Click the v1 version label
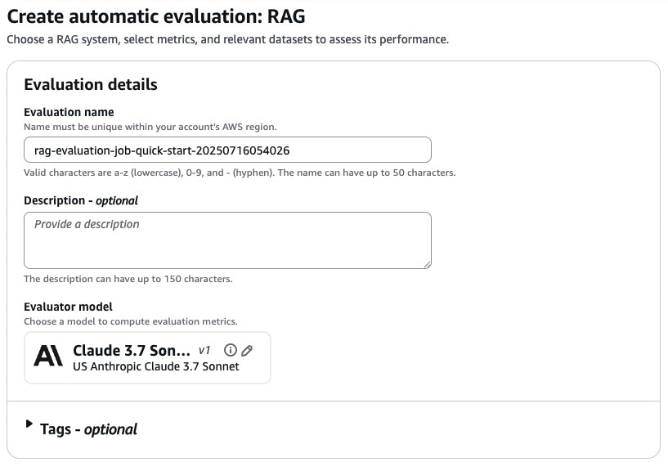Screen dimensions: 668x471 pyautogui.click(x=205, y=350)
